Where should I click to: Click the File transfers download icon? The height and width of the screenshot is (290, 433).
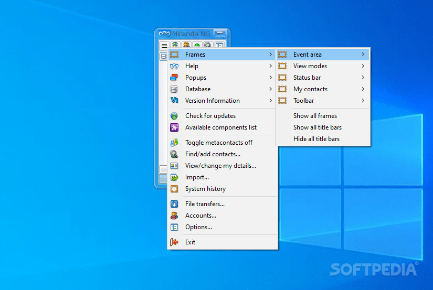174,204
